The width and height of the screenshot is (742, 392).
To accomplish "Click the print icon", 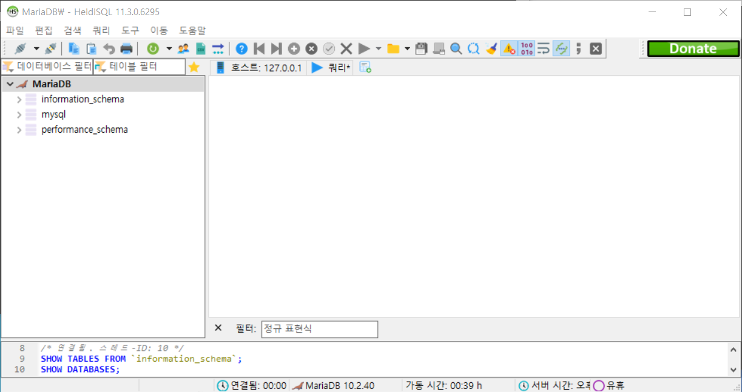I will pyautogui.click(x=126, y=48).
